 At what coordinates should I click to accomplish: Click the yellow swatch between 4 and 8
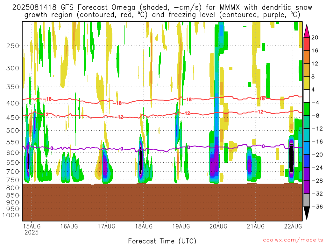click(307, 83)
